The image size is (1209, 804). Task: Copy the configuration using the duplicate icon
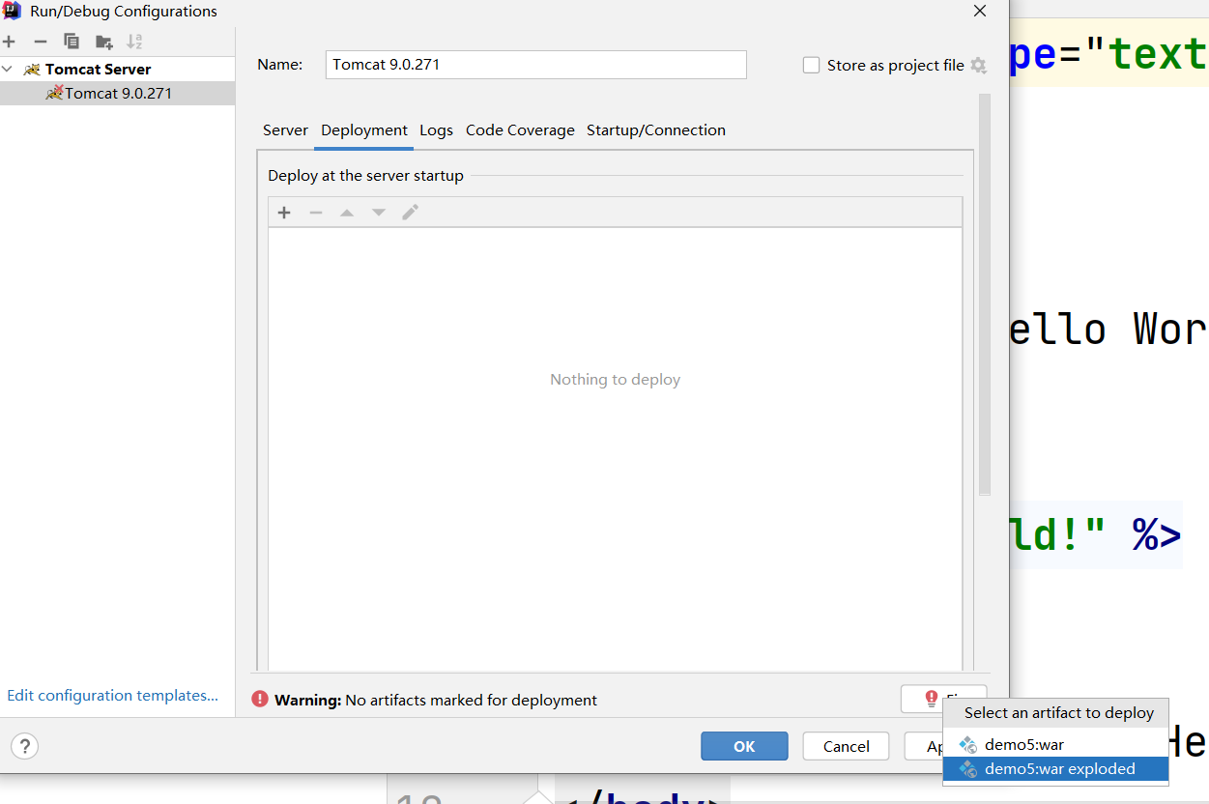pyautogui.click(x=72, y=42)
